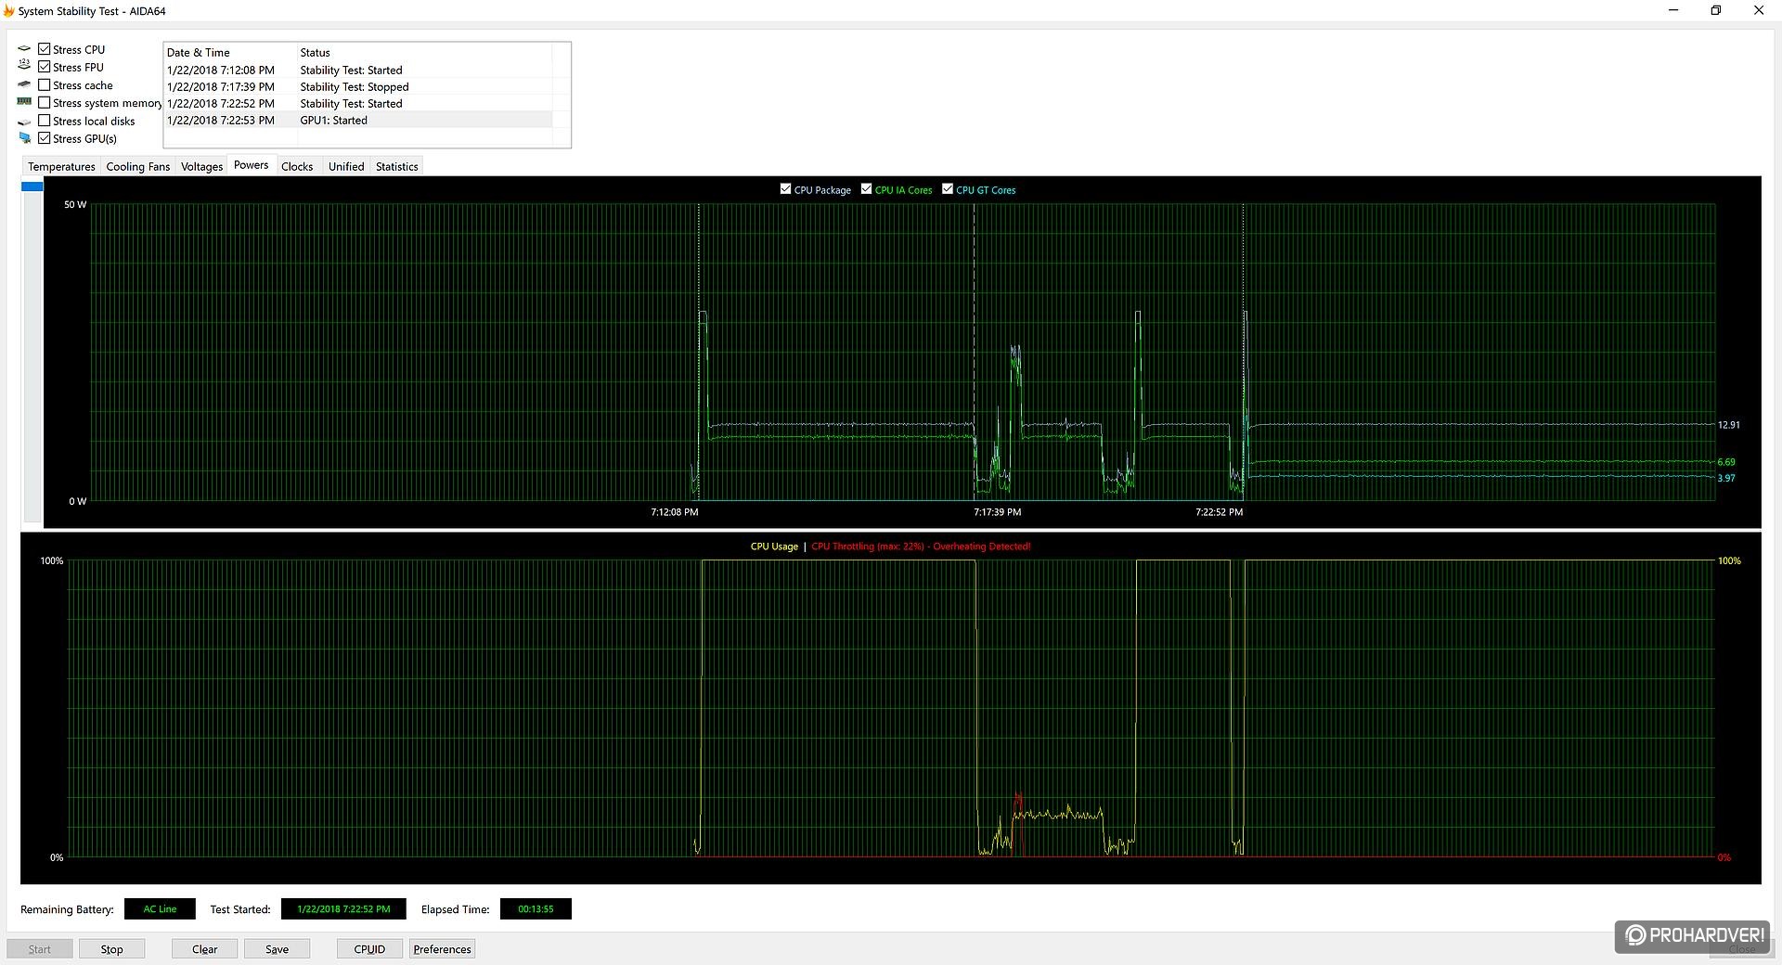The height and width of the screenshot is (965, 1782).
Task: Open the Clocks tab
Action: [297, 166]
